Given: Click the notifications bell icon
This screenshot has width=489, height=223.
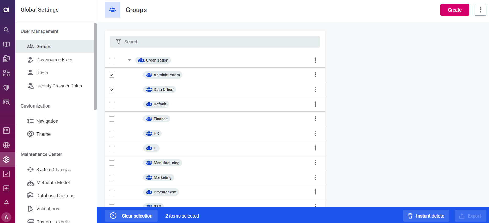Looking at the screenshot, I should pos(6,203).
